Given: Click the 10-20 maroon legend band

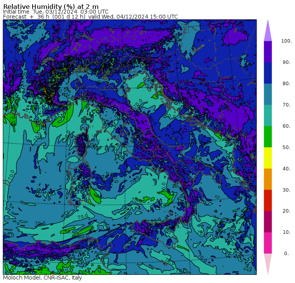Looking at the screenshot, I should (x=268, y=221).
